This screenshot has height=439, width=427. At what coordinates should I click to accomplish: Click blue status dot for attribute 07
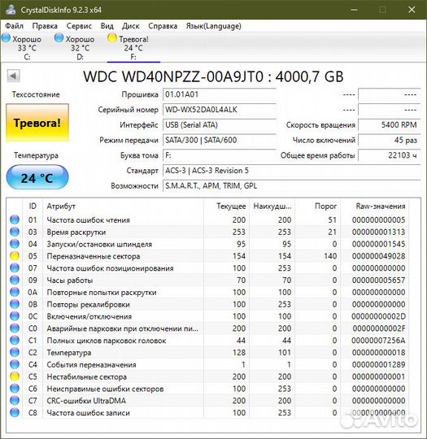tap(15, 268)
